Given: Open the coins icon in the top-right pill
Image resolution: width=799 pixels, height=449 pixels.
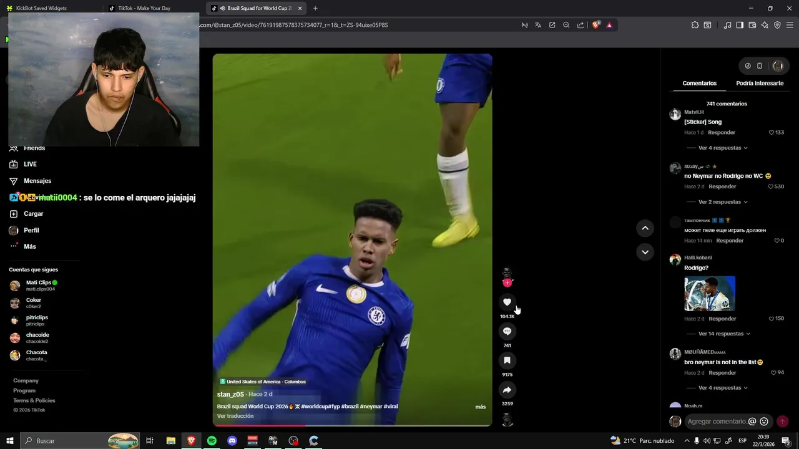Looking at the screenshot, I should click(x=748, y=65).
